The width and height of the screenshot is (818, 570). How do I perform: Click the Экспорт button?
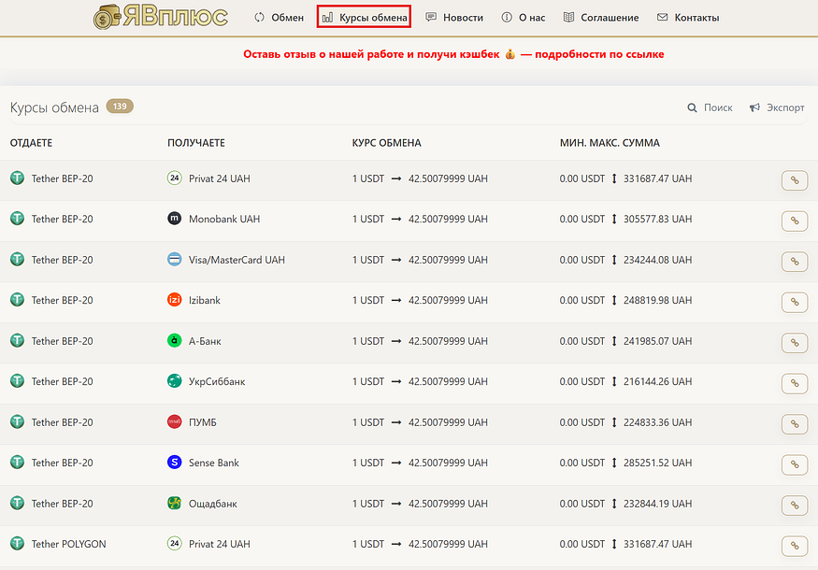click(777, 107)
